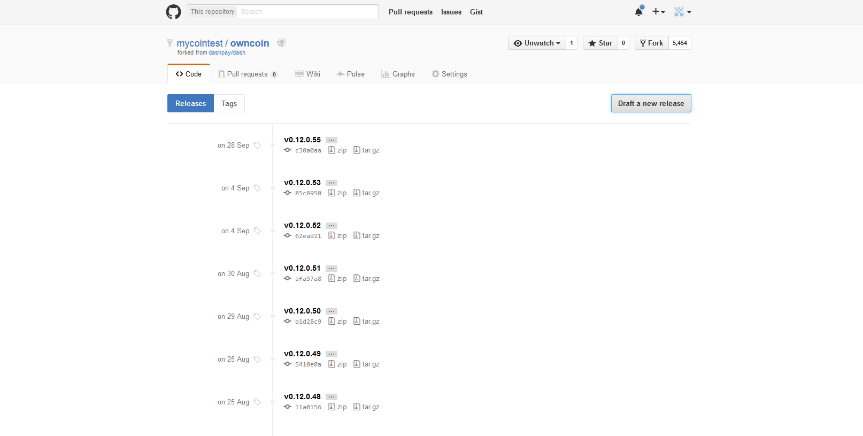
Task: Open the v0.12.0.49 tag
Action: coord(302,354)
